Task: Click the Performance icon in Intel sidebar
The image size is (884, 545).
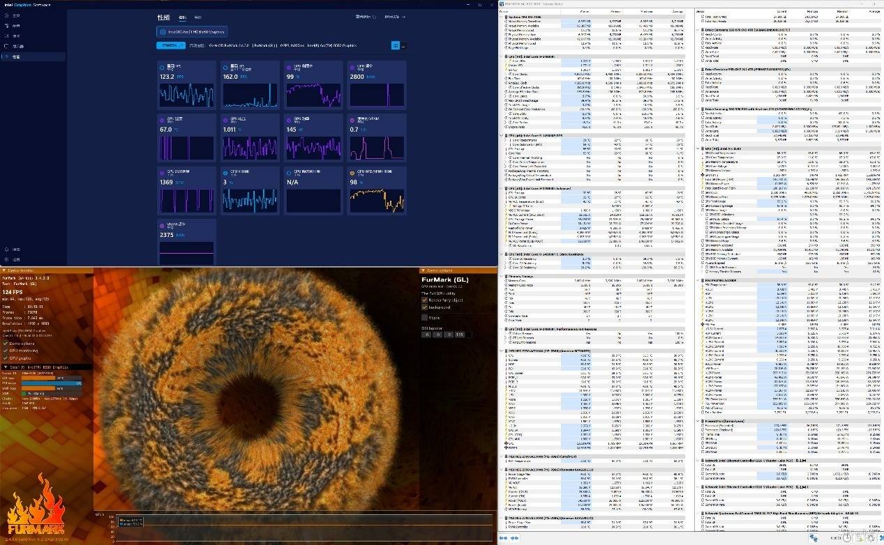Action: point(7,56)
